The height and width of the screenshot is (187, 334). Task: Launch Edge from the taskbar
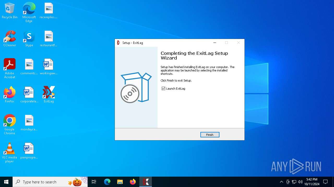click(x=107, y=182)
